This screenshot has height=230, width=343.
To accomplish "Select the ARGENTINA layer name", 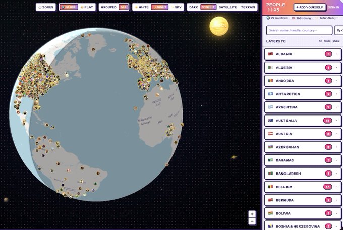I will click(287, 107).
